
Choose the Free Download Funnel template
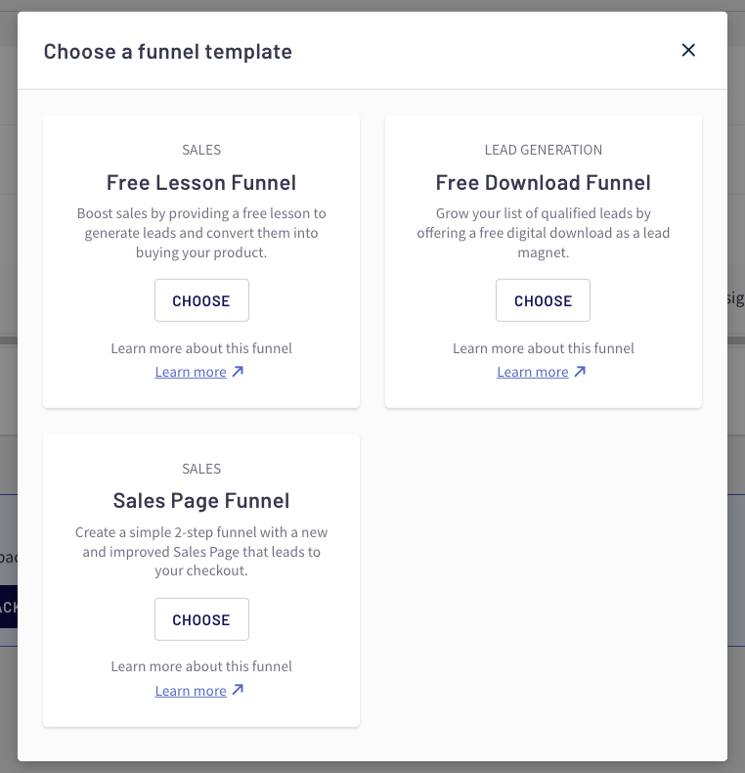pos(543,300)
